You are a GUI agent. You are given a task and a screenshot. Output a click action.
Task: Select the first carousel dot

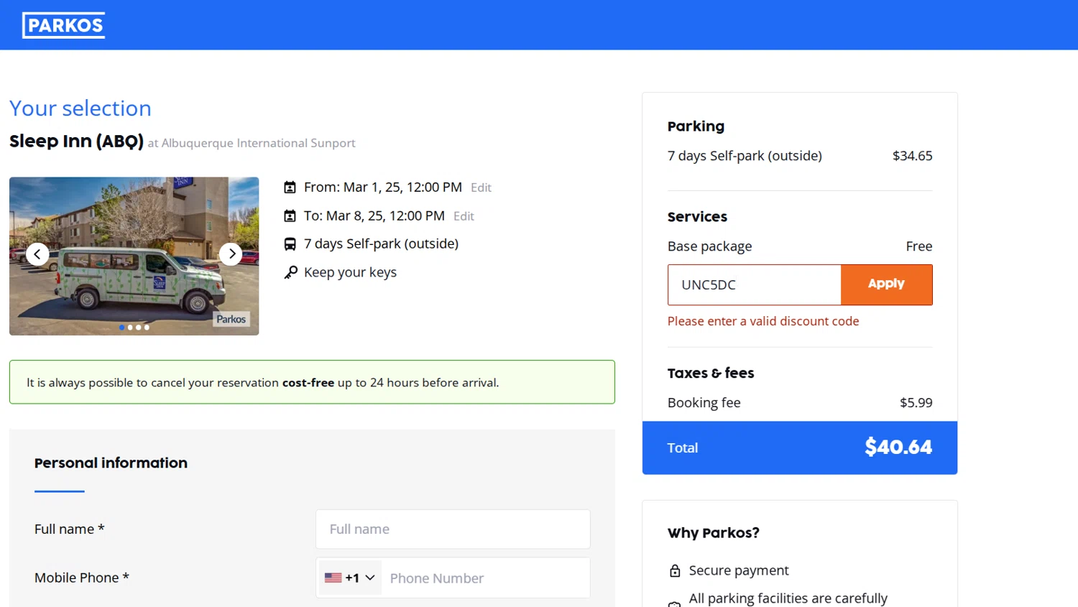[x=121, y=328]
